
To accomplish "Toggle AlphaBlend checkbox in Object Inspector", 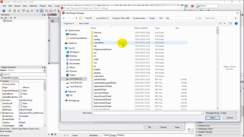I will tap(21, 94).
